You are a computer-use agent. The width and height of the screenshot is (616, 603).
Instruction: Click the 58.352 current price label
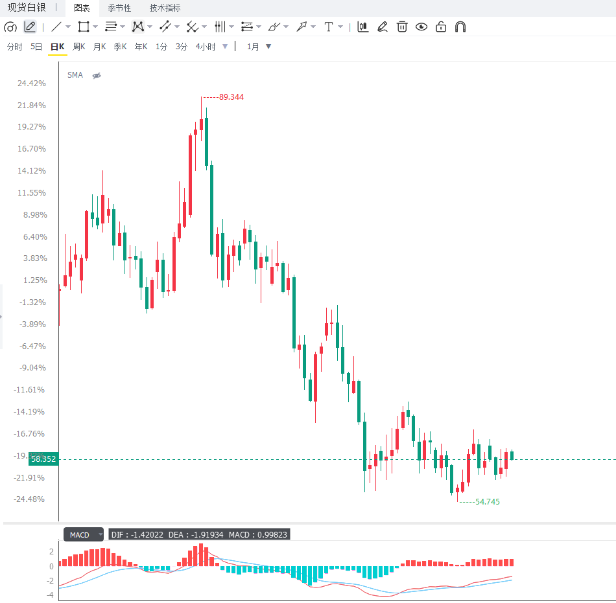(x=43, y=459)
